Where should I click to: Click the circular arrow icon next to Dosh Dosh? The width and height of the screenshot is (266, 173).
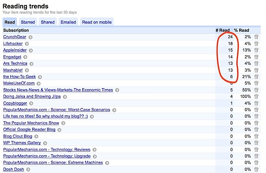pyautogui.click(x=28, y=169)
